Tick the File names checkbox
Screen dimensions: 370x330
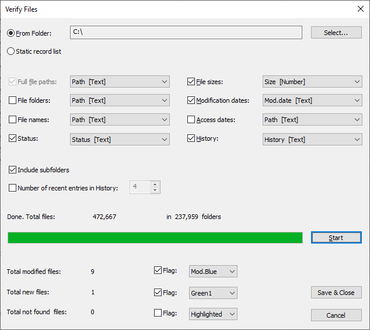pyautogui.click(x=13, y=120)
